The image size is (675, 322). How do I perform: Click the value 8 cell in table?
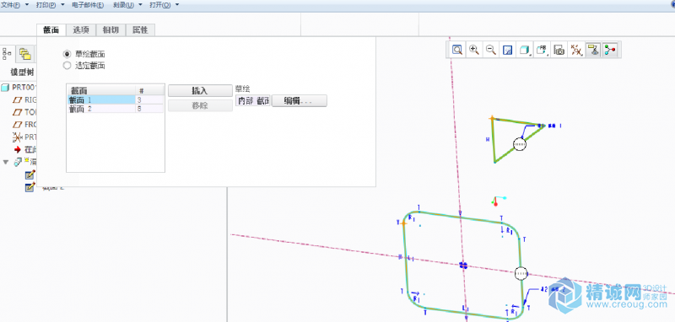point(149,109)
